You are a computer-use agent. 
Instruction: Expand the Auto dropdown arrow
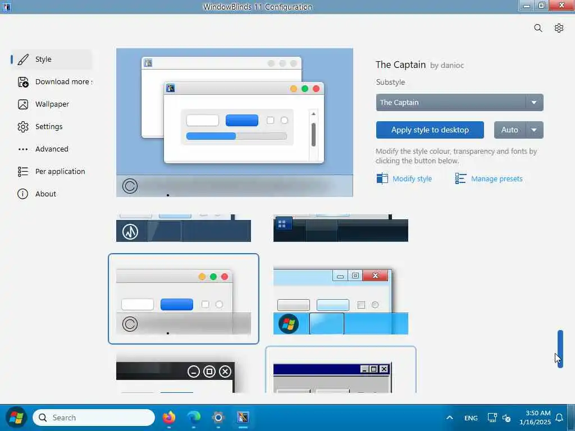coord(535,130)
